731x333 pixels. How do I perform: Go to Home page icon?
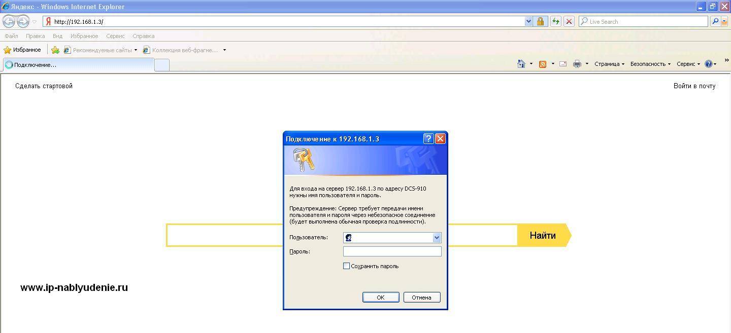tap(521, 64)
